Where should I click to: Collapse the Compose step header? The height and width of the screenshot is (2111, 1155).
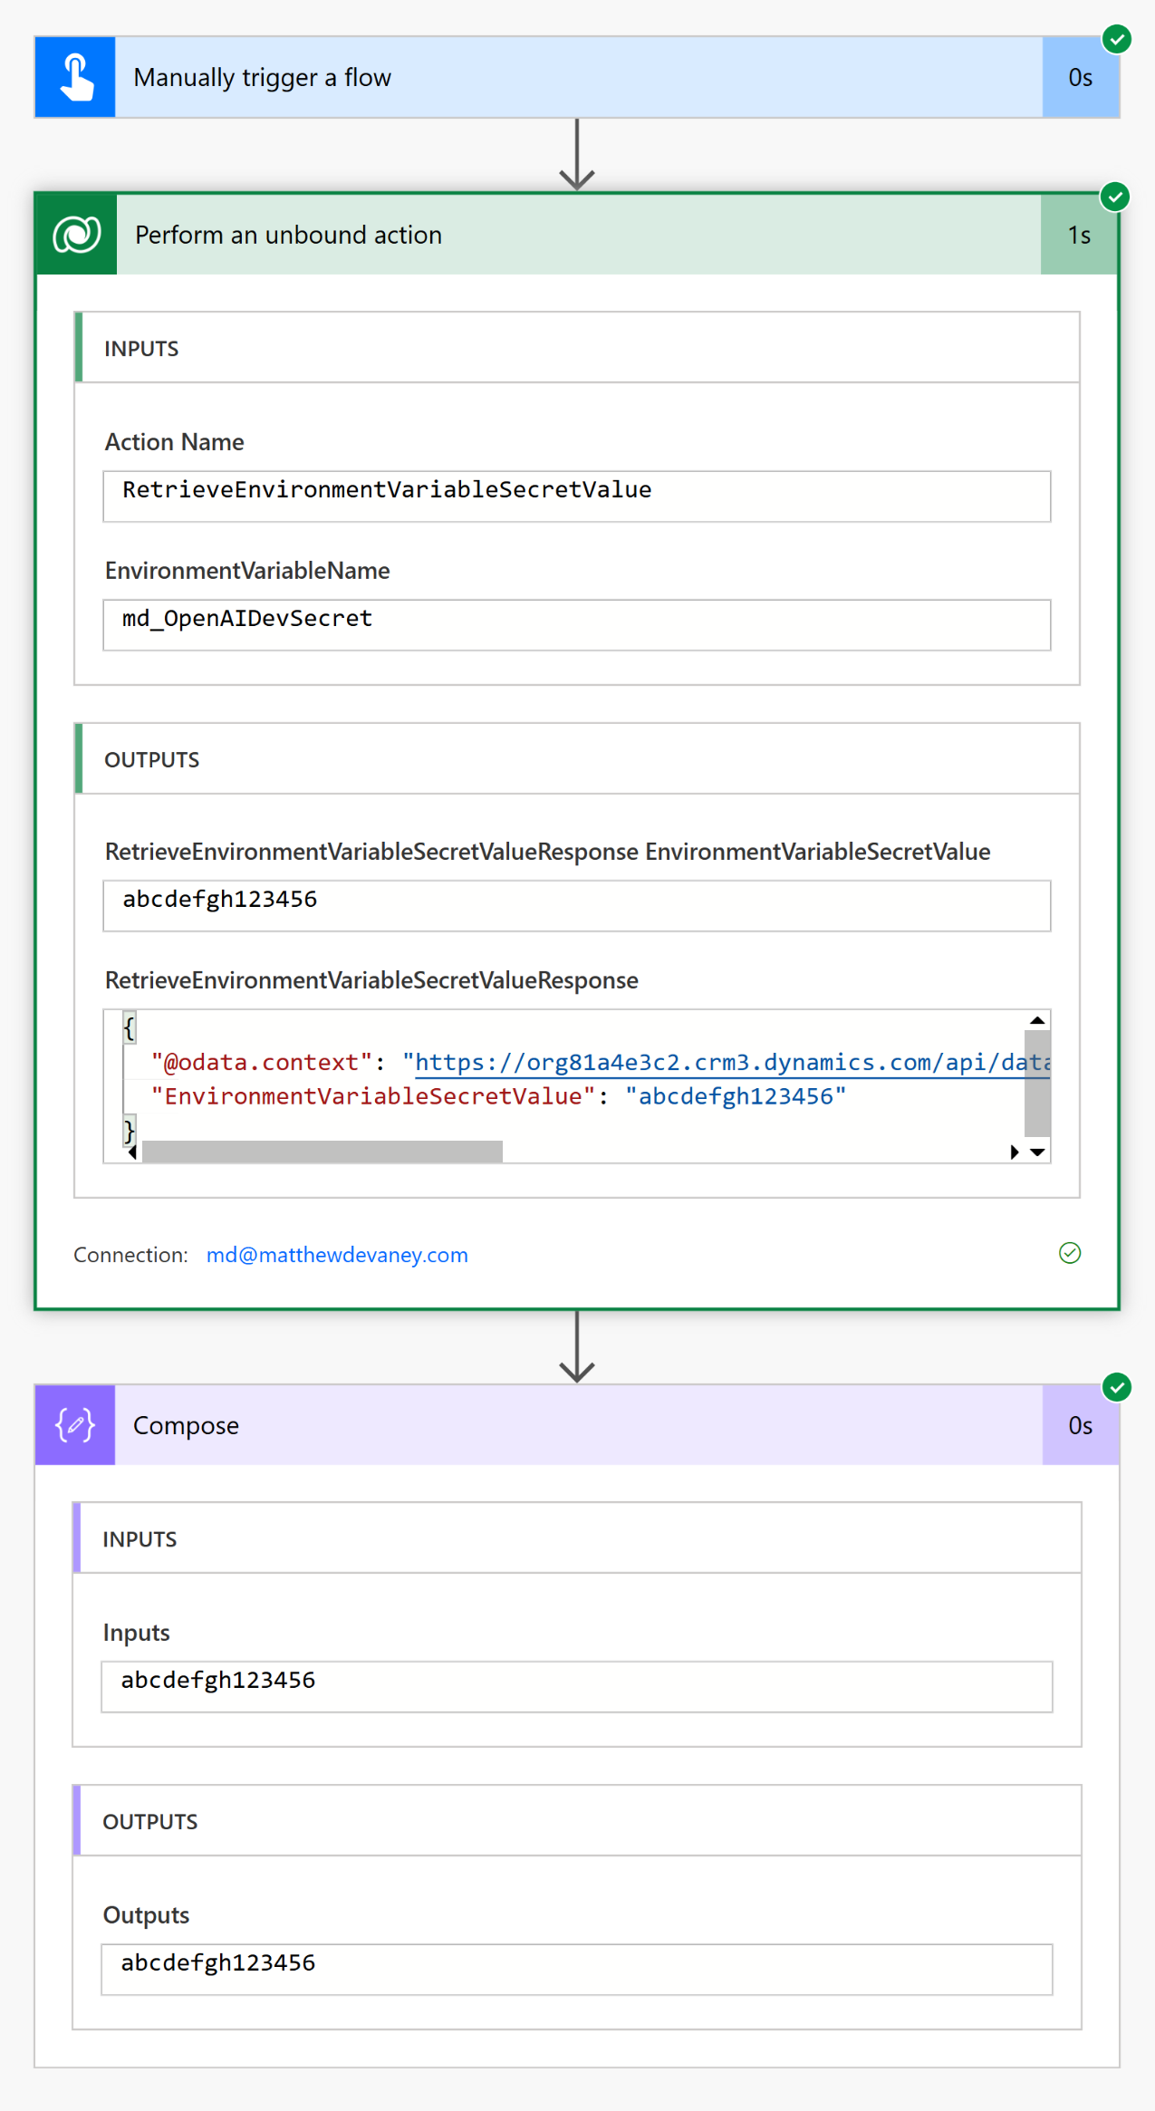click(578, 1425)
